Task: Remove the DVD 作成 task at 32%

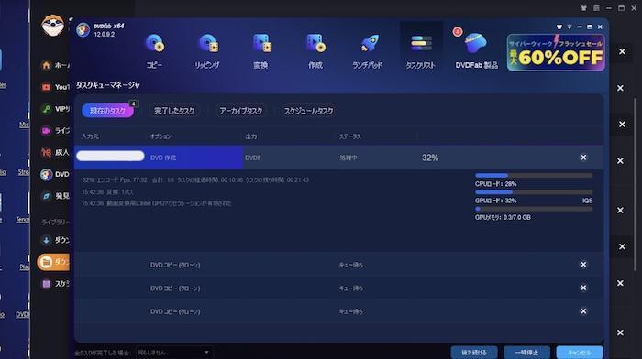Action: click(x=583, y=158)
